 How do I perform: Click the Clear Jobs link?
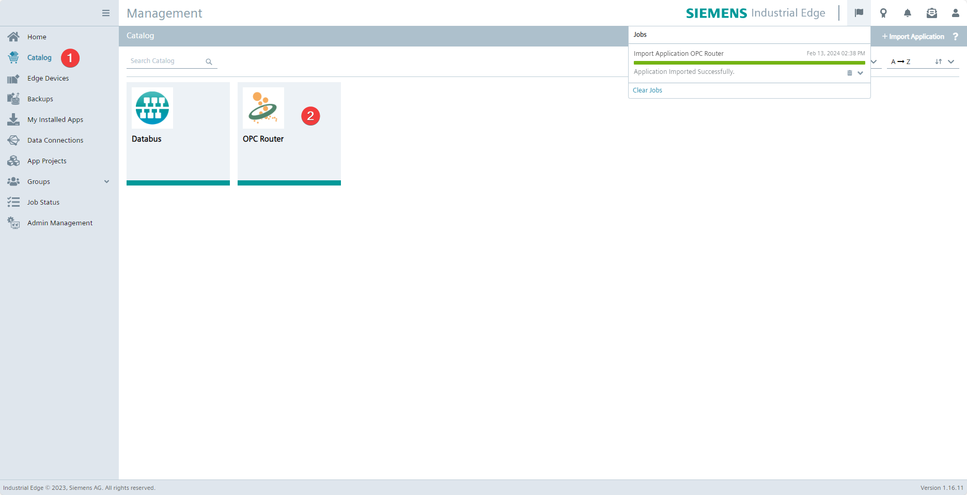pyautogui.click(x=647, y=90)
